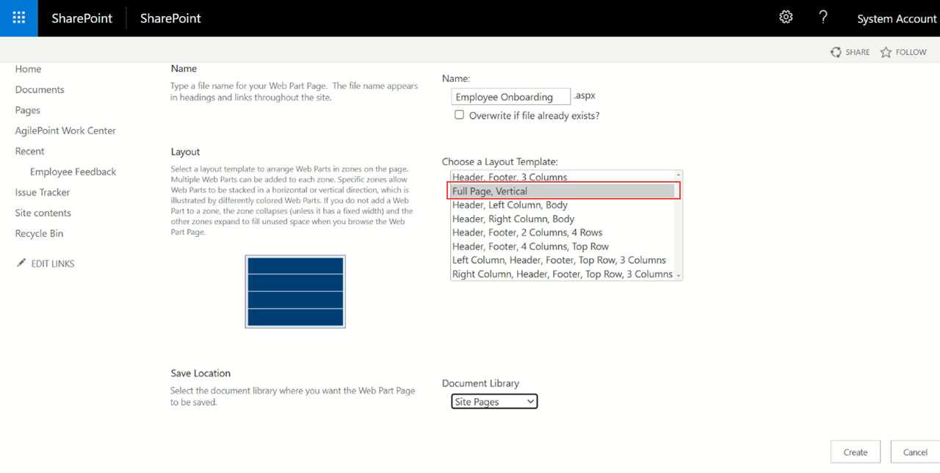The height and width of the screenshot is (473, 940).
Task: Select Right Column, Header, Footer, Top Row layout
Action: pyautogui.click(x=563, y=274)
